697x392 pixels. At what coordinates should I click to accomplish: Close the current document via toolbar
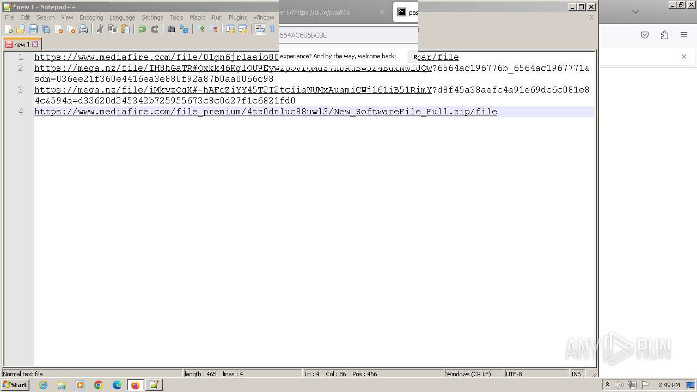click(58, 29)
